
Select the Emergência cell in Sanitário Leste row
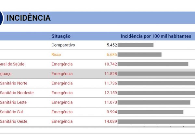click(62, 102)
